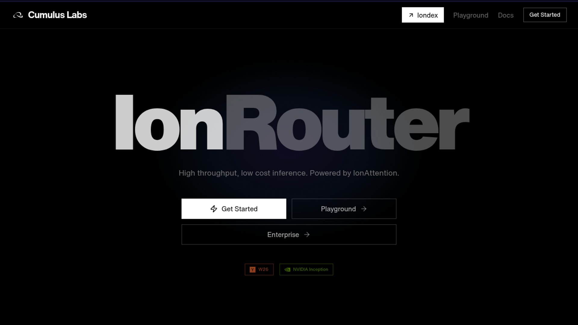Screen dimensions: 578x325
Task: Launch the Playground hero button
Action: [344, 209]
